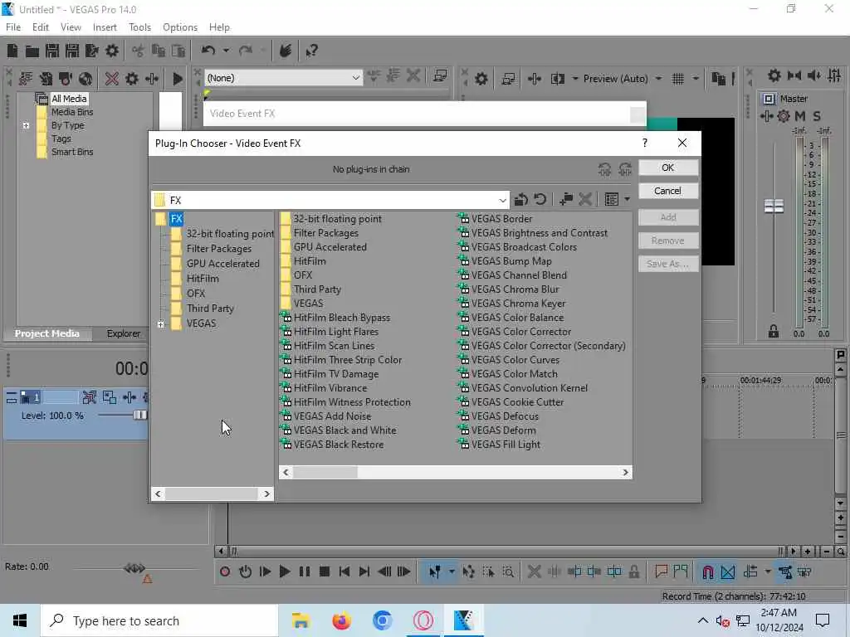Click the Mute M button in Master
850x637 pixels.
pyautogui.click(x=799, y=116)
